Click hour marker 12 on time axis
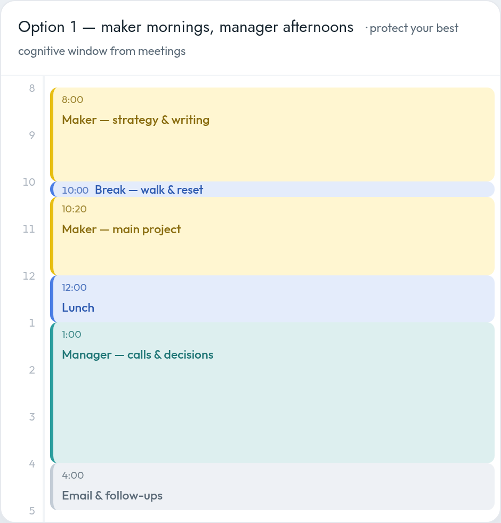501x523 pixels. 29,276
